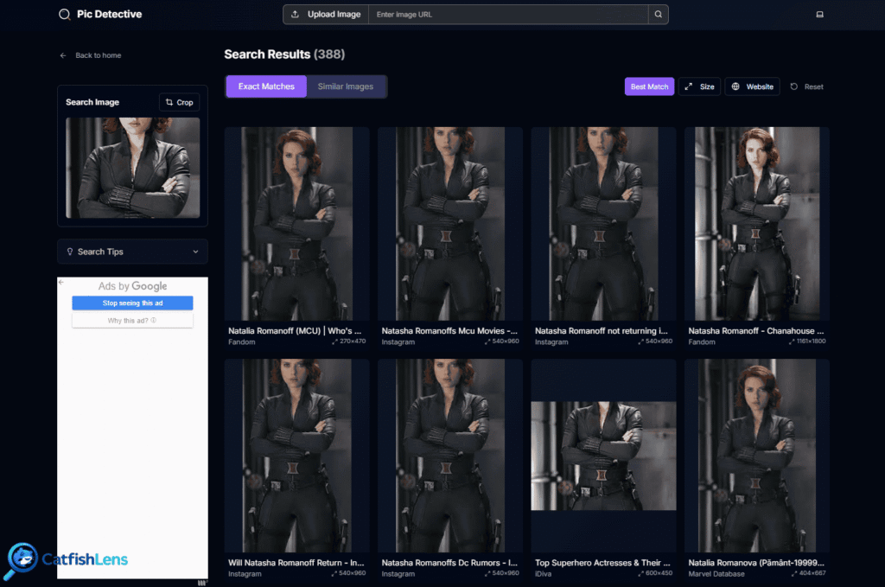Image resolution: width=885 pixels, height=587 pixels.
Task: Click the Pic Detective site title
Action: click(x=110, y=14)
